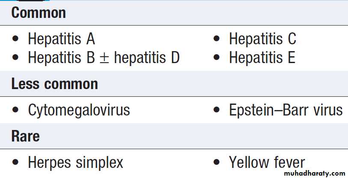This screenshot has height=179, width=348.
Task: Click the bullet before Hepatitis A
Action: (x=16, y=40)
